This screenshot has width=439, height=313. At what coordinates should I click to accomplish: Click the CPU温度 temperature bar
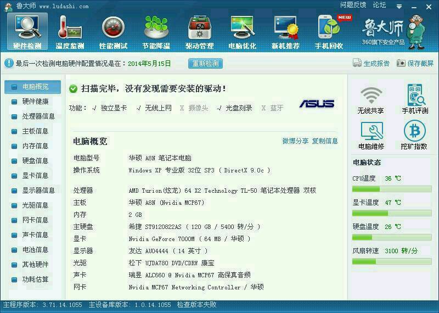pyautogui.click(x=391, y=189)
